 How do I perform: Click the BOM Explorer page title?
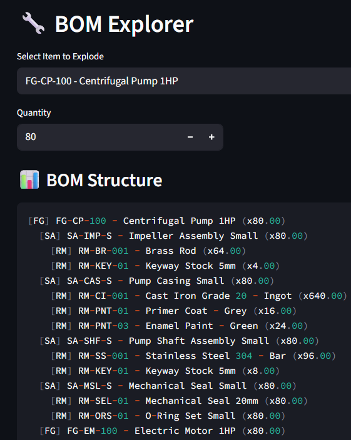124,24
